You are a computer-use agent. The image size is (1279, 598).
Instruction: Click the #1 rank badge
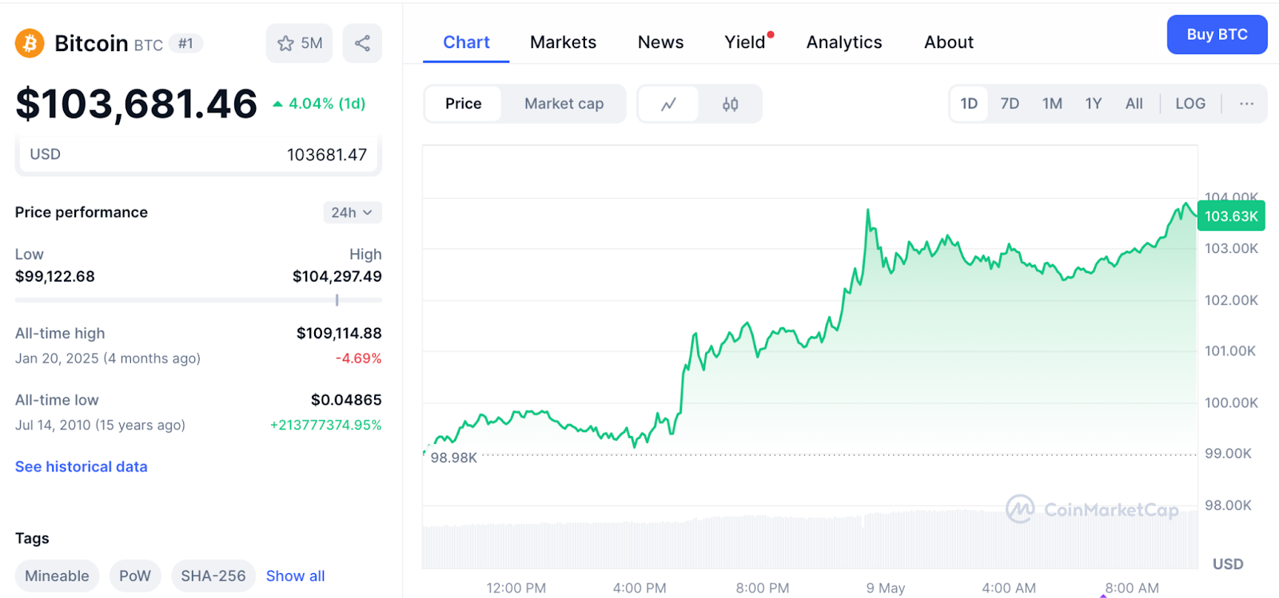coord(185,43)
